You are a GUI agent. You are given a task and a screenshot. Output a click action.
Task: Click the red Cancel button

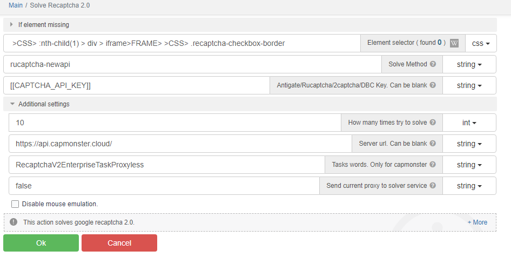[119, 243]
